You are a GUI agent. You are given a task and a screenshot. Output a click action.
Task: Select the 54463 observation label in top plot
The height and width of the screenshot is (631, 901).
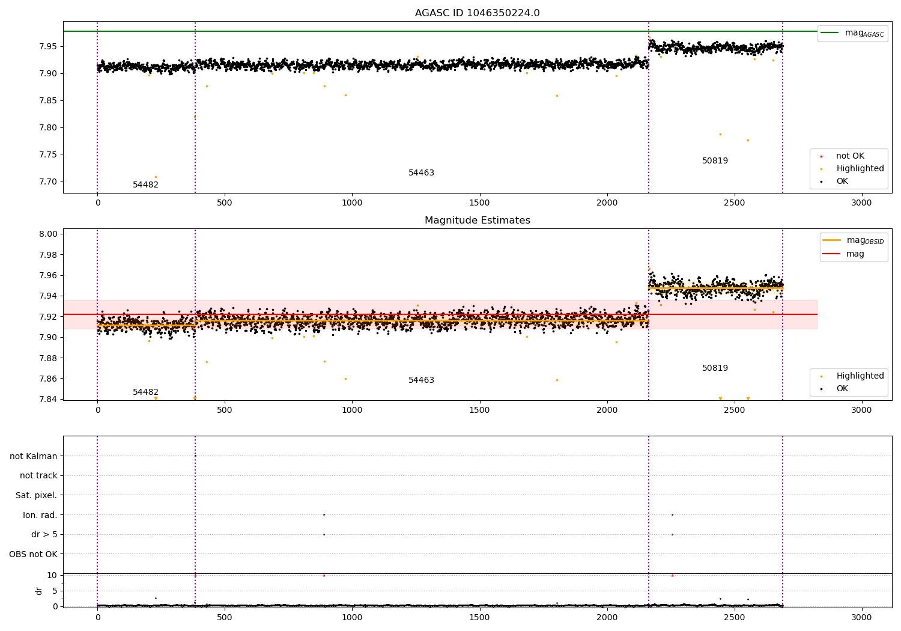(421, 173)
